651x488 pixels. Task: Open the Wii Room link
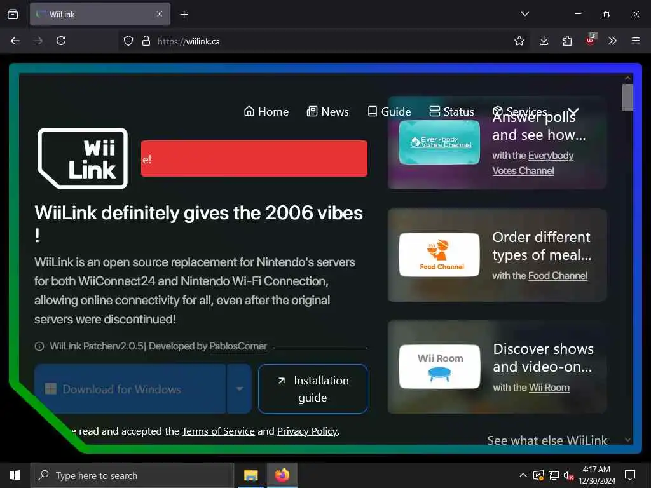(549, 388)
